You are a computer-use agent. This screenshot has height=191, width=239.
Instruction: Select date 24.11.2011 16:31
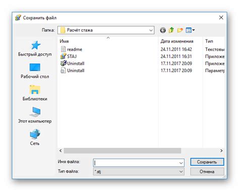[176, 56]
